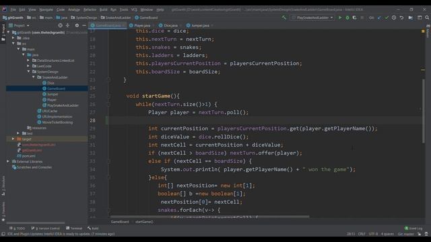This screenshot has width=431, height=242.
Task: Click the Run with Coverage icon
Action: pyautogui.click(x=355, y=17)
